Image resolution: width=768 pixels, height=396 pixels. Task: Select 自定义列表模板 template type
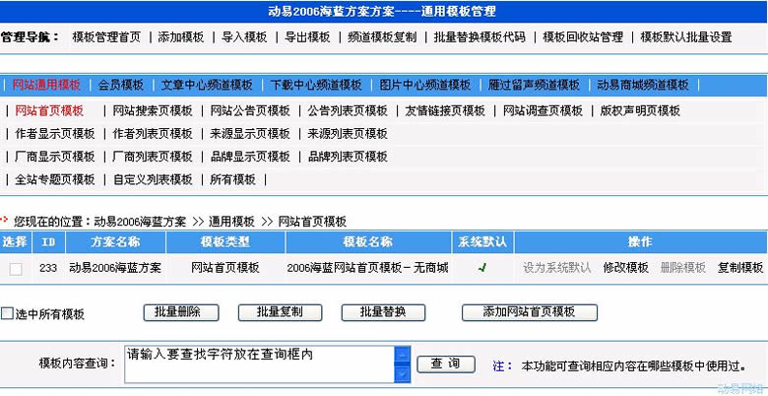click(x=153, y=180)
